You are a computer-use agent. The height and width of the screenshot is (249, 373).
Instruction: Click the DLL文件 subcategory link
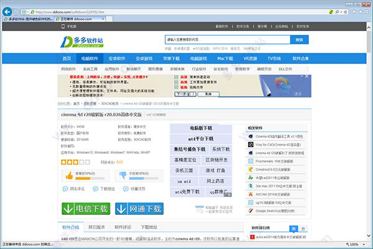[285, 69]
